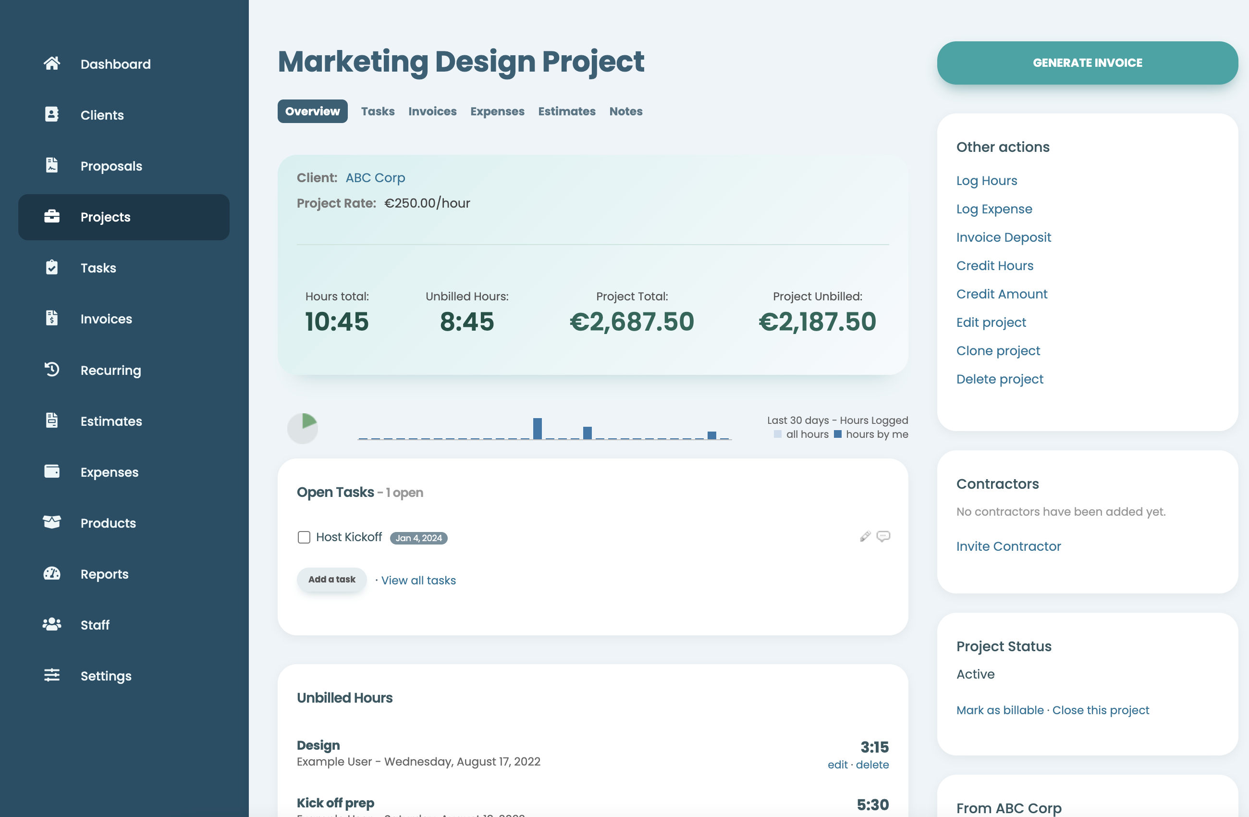The image size is (1249, 817).
Task: Open comments on Host Kickoff task
Action: point(883,537)
